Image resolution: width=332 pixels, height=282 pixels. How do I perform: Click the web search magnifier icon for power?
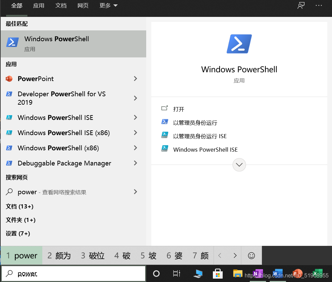click(9, 192)
